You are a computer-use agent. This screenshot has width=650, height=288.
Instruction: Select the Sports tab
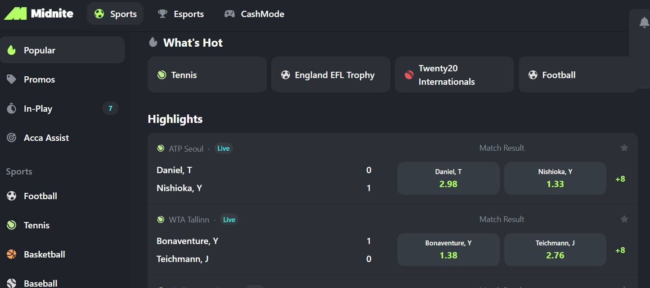tap(115, 14)
